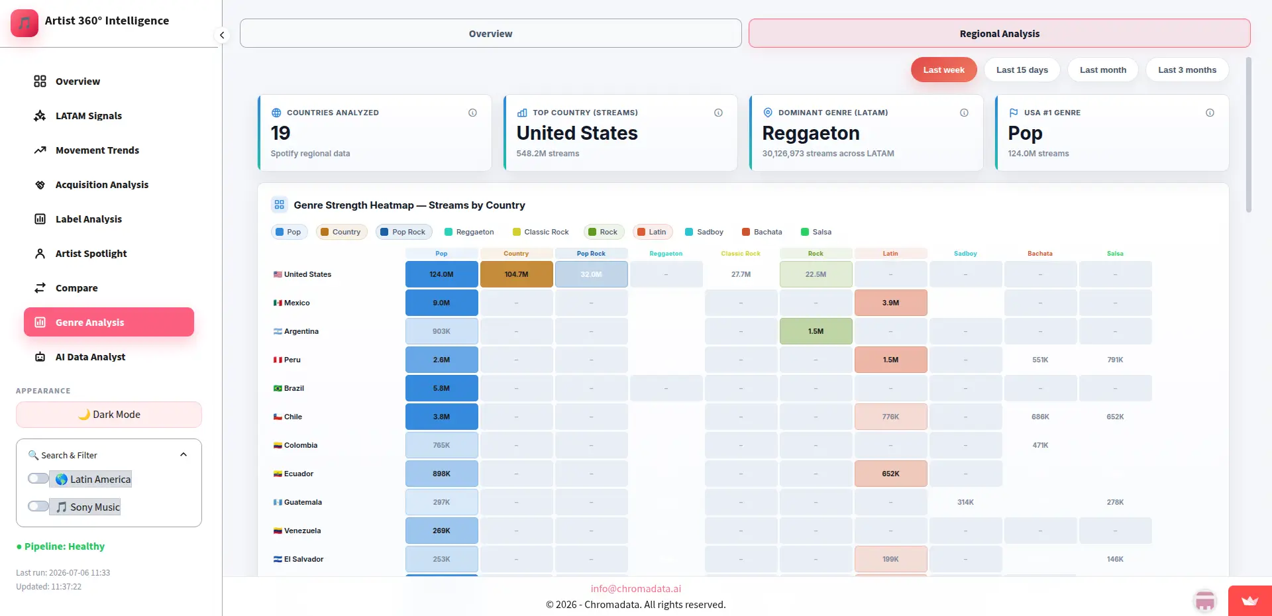Collapse the sidebar with the chevron arrow
This screenshot has width=1272, height=616.
coord(222,35)
